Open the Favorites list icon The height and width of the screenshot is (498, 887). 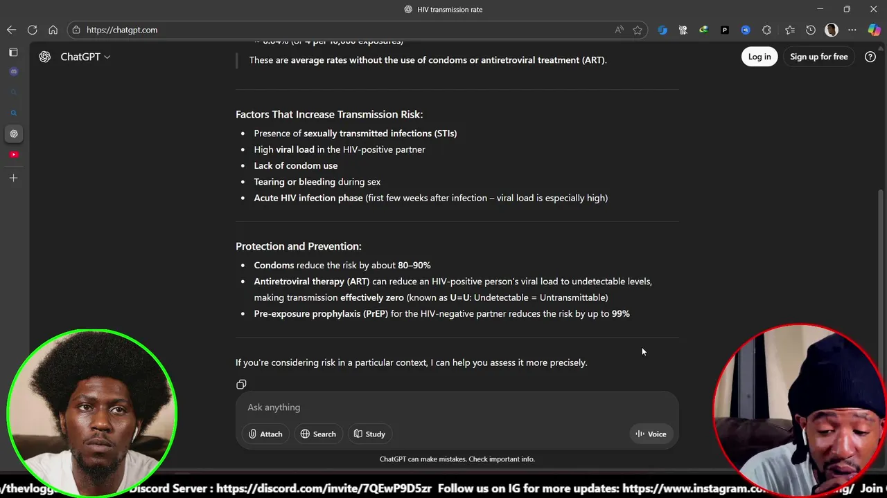[x=790, y=30]
